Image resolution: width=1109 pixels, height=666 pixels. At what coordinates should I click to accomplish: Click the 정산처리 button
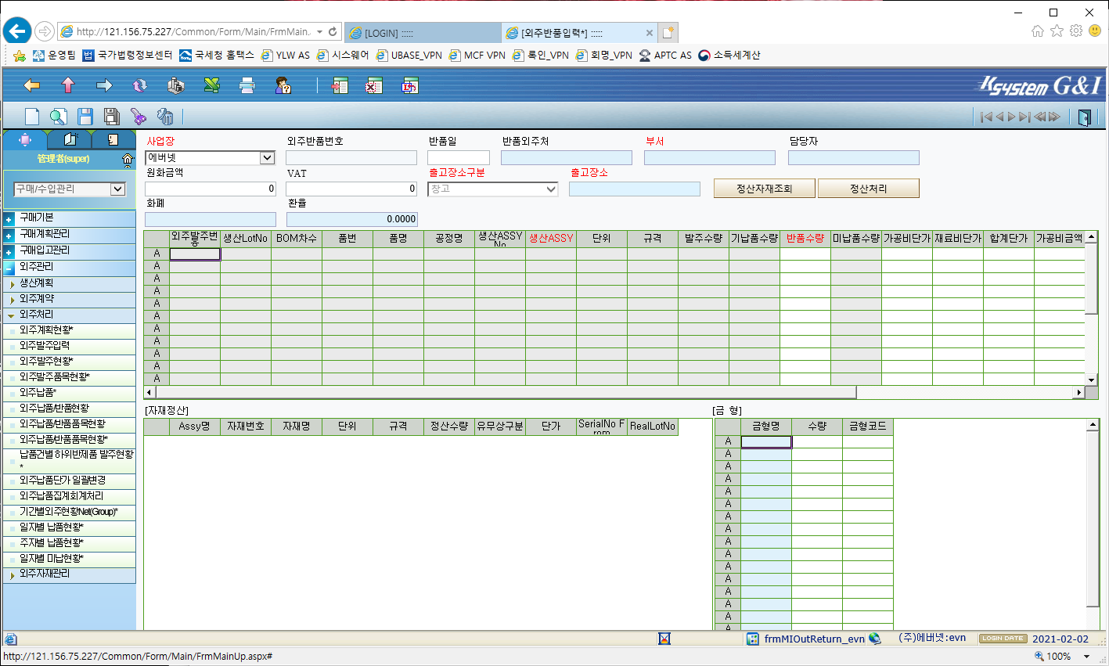[869, 189]
